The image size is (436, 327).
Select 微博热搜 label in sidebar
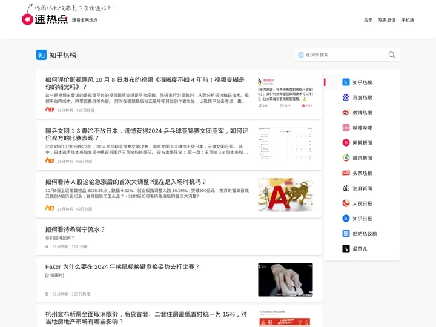click(362, 113)
